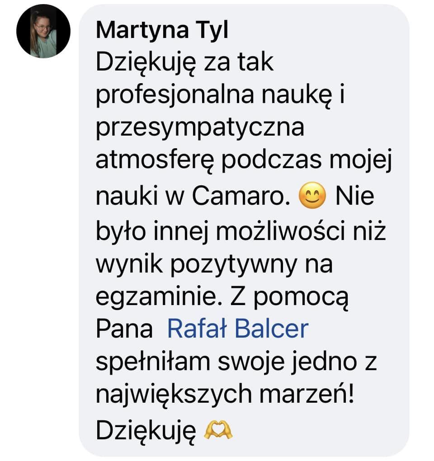
Task: Click the word Pana before the mention
Action: tap(124, 329)
